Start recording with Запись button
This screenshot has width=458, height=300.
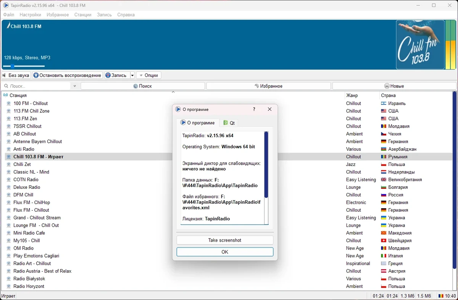117,75
